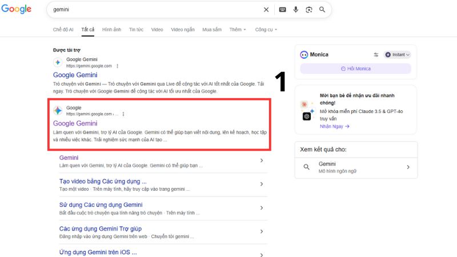The width and height of the screenshot is (457, 257).
Task: Select Gemini Mô hình ngôn ngữ suggestion
Action: coord(355,167)
